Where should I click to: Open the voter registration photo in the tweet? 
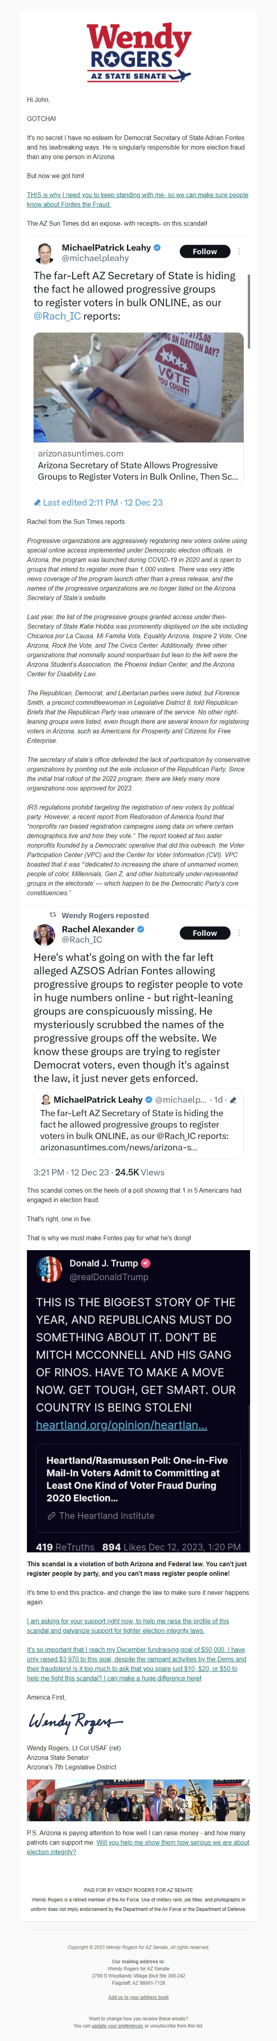[x=138, y=387]
